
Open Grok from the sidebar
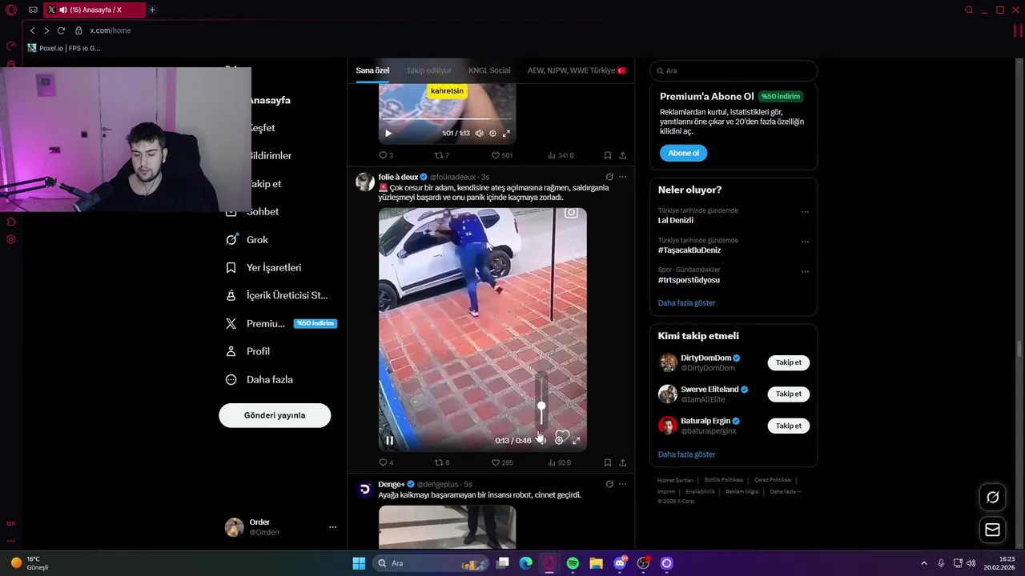pyautogui.click(x=247, y=239)
